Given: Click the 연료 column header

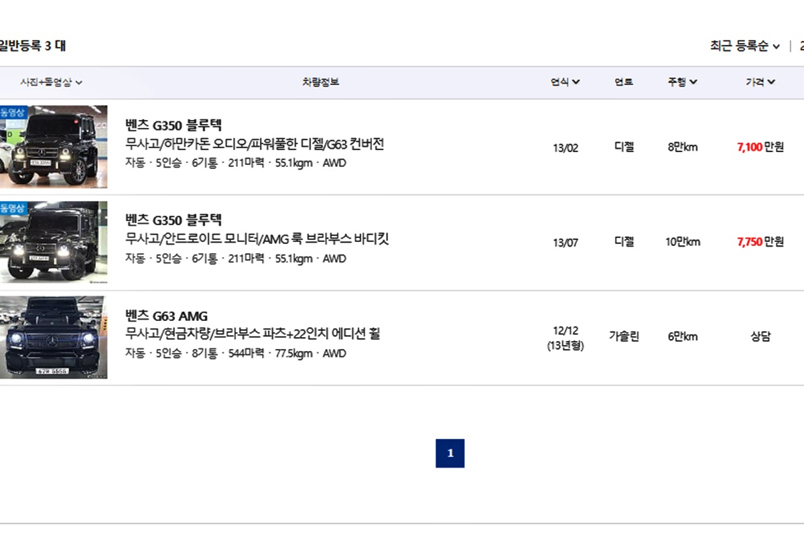Looking at the screenshot, I should [x=624, y=82].
